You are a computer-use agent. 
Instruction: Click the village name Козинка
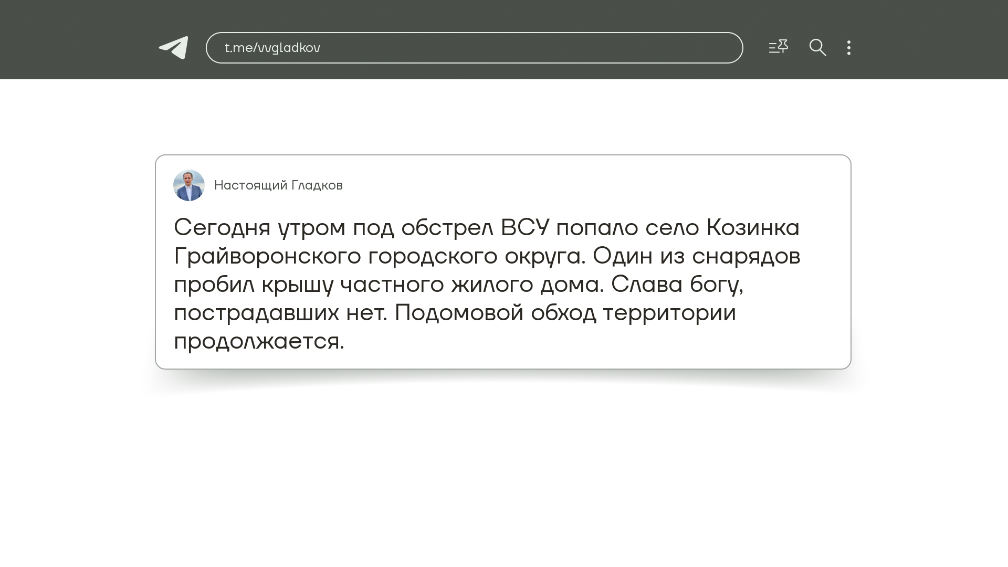pyautogui.click(x=753, y=228)
